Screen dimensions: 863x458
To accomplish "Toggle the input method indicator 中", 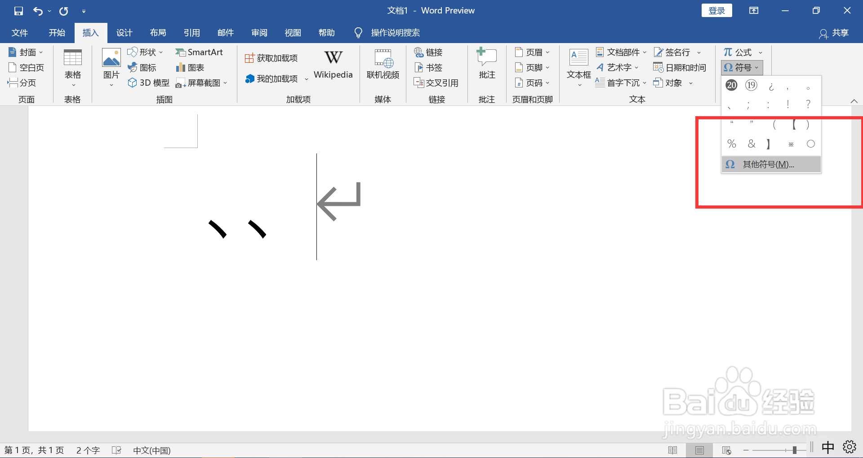I will click(827, 447).
